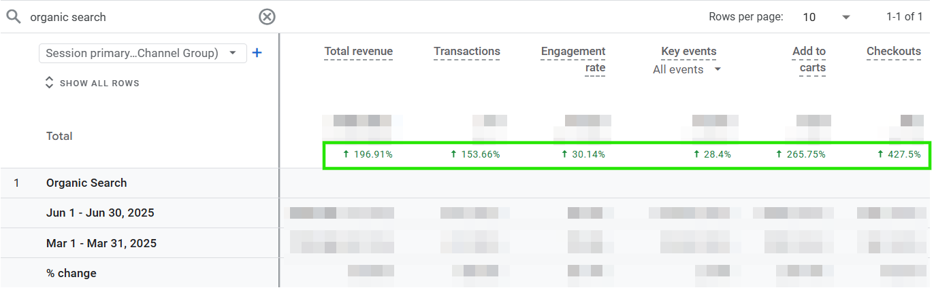Open the All events dropdown

686,69
